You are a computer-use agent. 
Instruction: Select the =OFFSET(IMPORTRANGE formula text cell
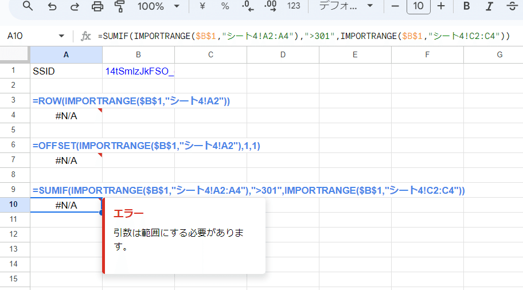coord(146,146)
